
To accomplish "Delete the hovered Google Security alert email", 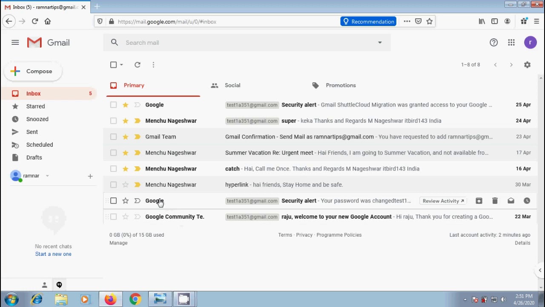I will (x=495, y=201).
